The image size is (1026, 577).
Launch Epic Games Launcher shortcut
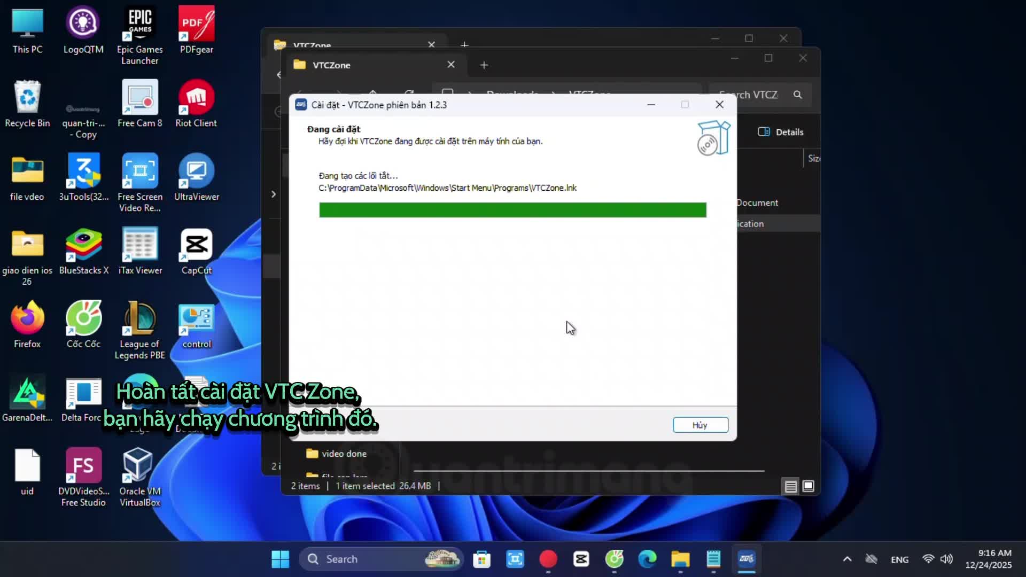click(140, 36)
